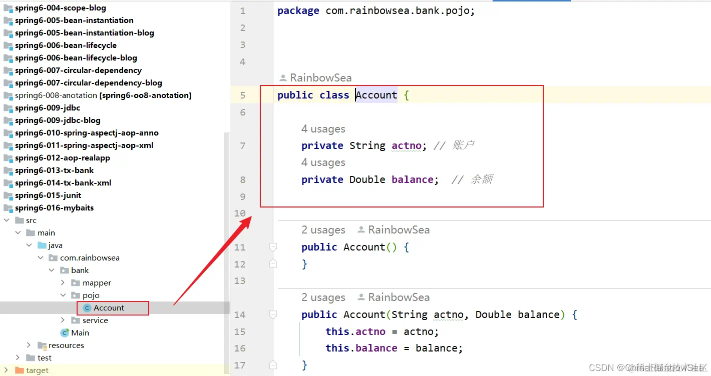
Task: Select the bank package icon
Action: tap(64, 270)
